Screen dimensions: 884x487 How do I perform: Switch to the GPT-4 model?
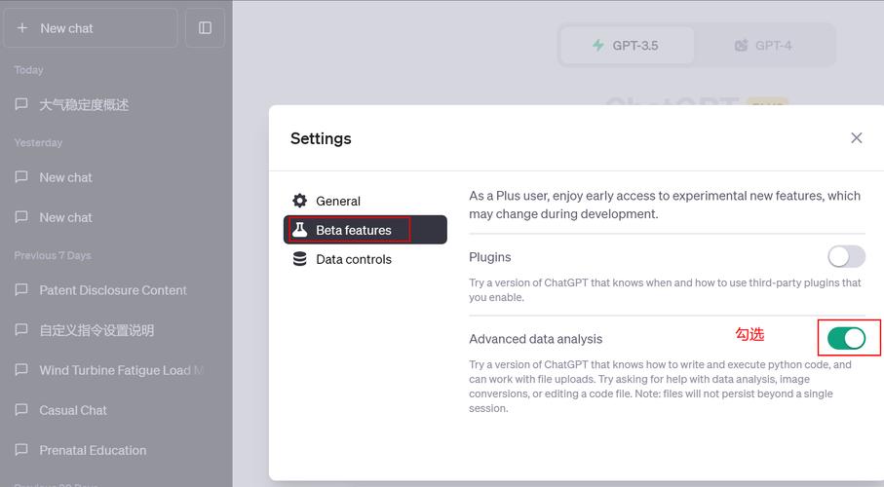(763, 46)
